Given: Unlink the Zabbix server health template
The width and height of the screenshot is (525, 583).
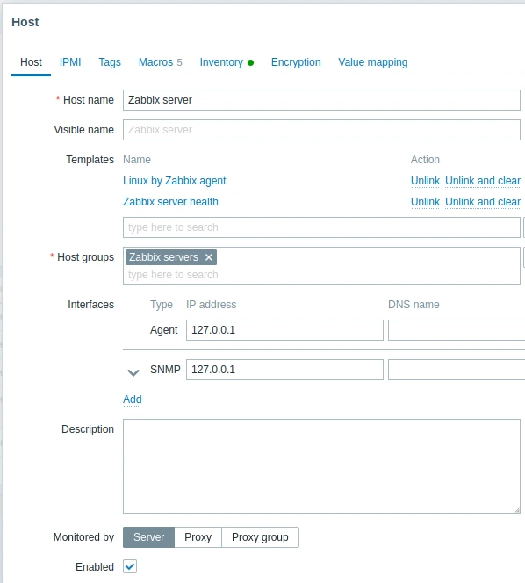Looking at the screenshot, I should click(x=425, y=202).
